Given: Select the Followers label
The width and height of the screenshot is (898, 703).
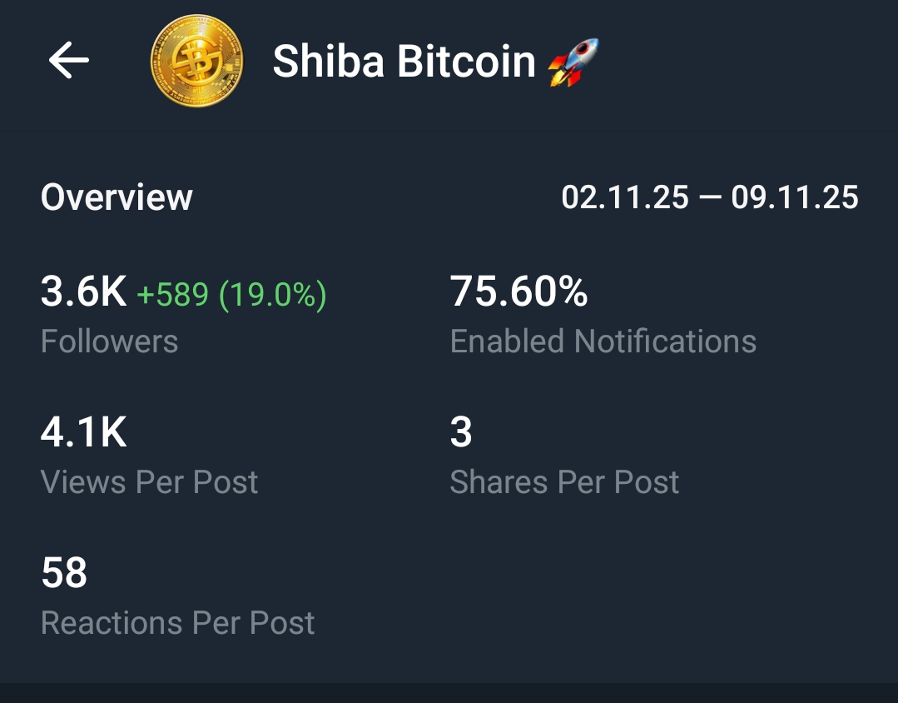Looking at the screenshot, I should [109, 342].
